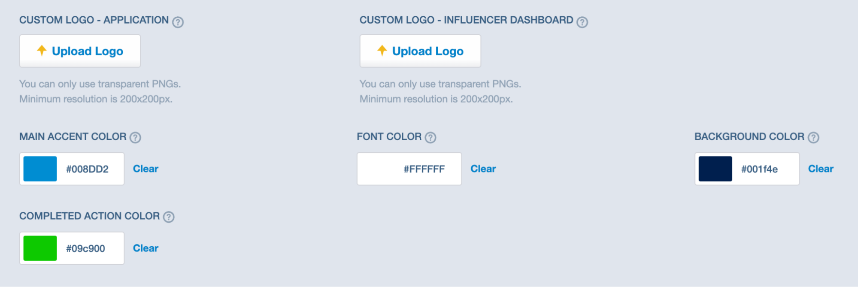
Task: Open the green Completed Action color swatch
Action: 40,248
